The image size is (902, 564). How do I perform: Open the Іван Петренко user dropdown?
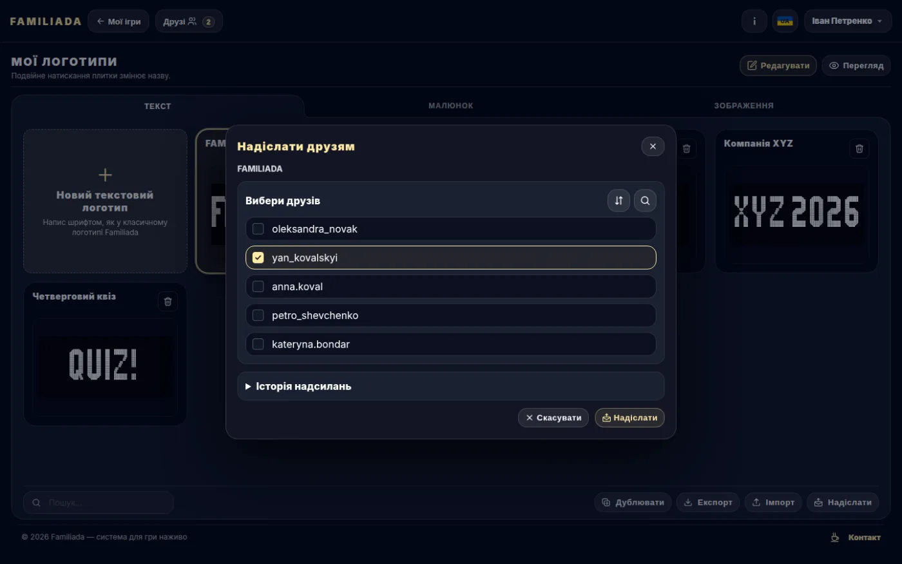coord(847,21)
